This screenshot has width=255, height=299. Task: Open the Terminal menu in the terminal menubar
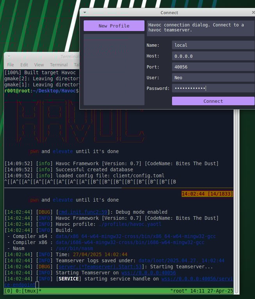[59, 65]
